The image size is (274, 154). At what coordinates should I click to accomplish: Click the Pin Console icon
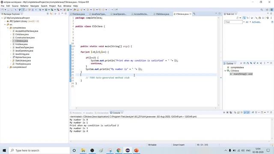(x=253, y=113)
